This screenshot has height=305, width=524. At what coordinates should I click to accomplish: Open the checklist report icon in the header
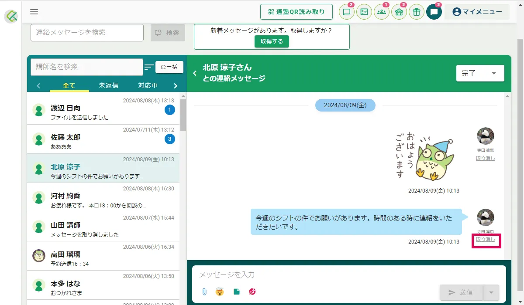[x=364, y=12]
